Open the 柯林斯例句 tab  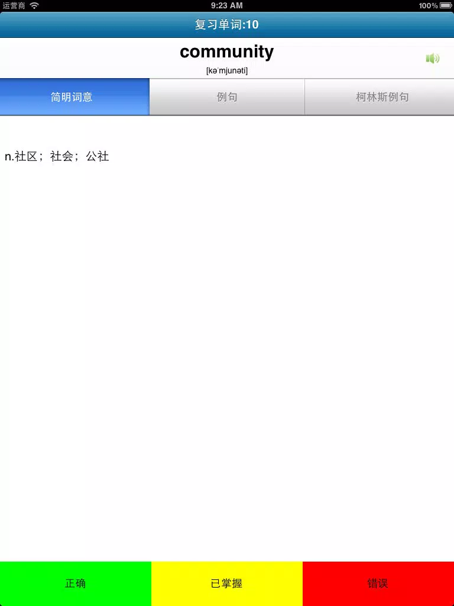pos(380,97)
